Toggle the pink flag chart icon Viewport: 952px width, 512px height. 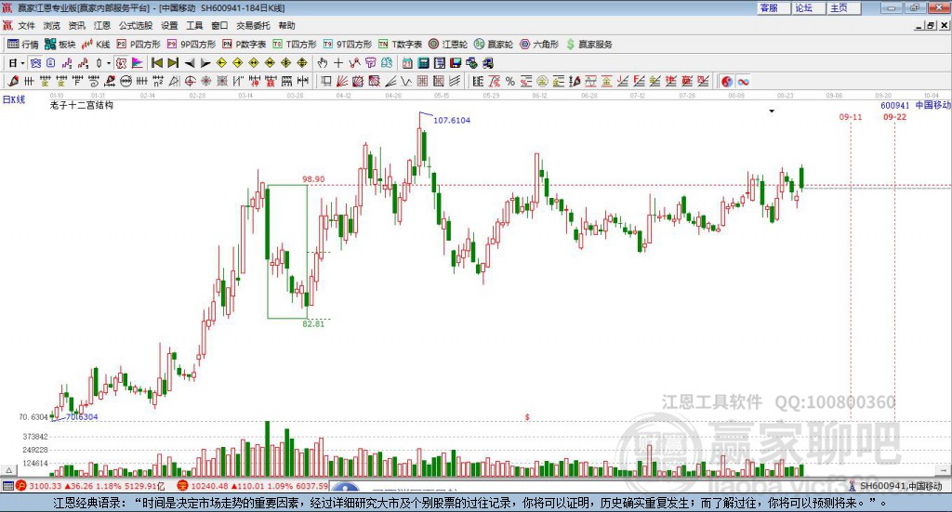coord(138,63)
